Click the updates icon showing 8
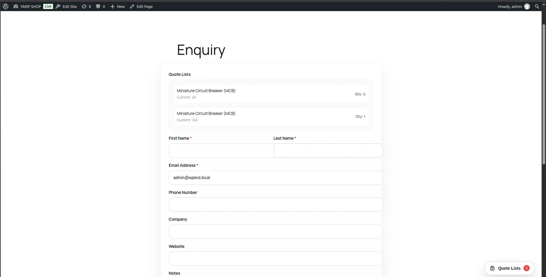The height and width of the screenshot is (277, 546). tap(86, 6)
